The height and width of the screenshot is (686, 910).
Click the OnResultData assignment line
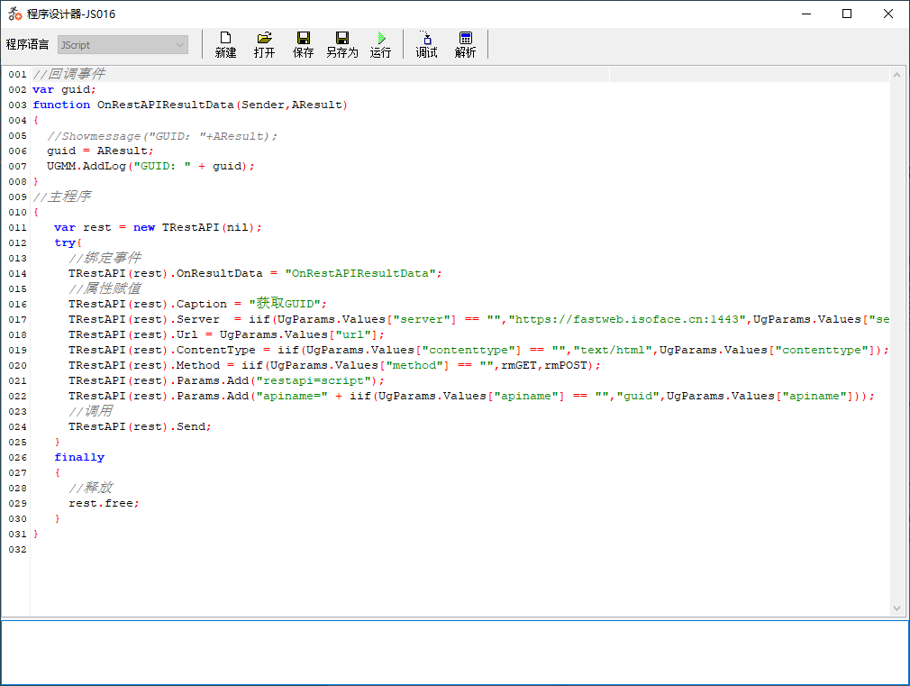[255, 273]
